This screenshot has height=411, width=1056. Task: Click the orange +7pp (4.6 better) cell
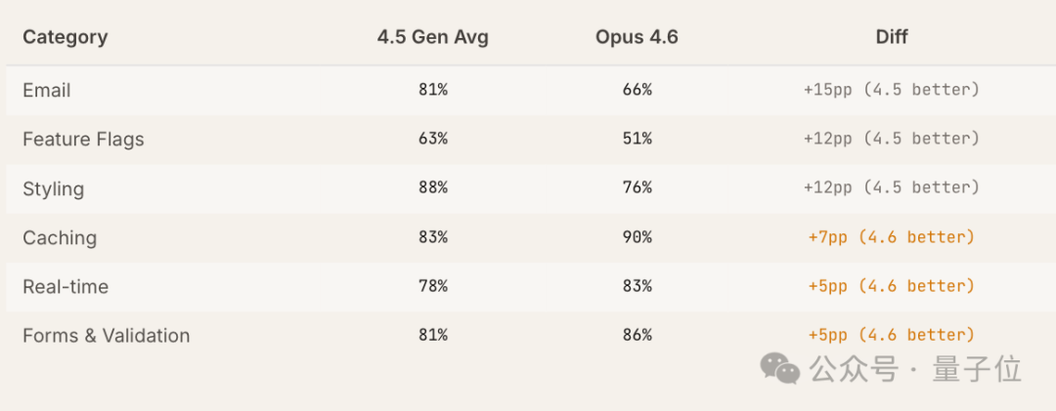[x=891, y=237]
